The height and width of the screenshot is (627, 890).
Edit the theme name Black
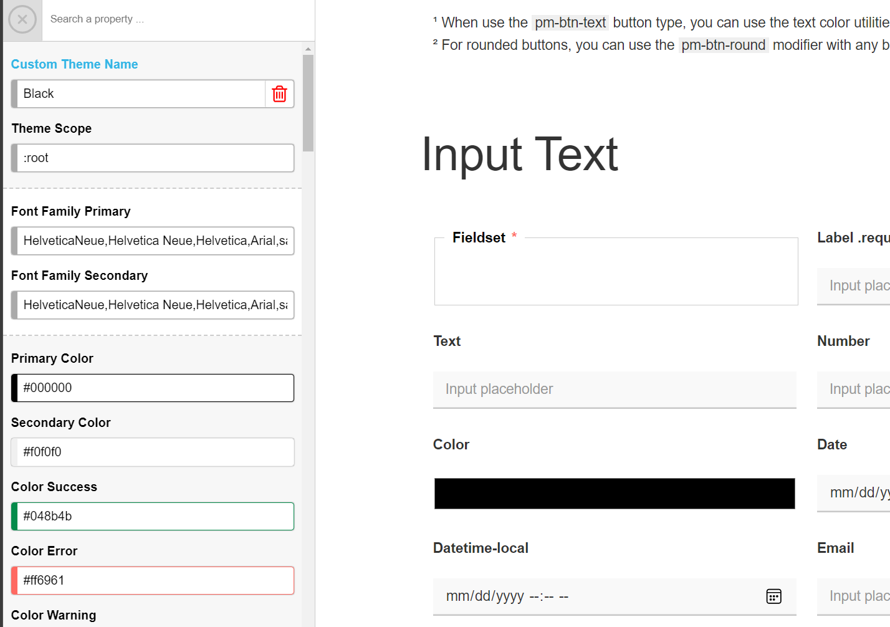[x=137, y=93]
